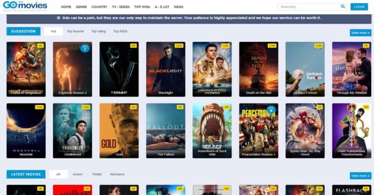Select the Hot suggestion tab
Image resolution: width=374 pixels, height=195 pixels.
point(53,31)
